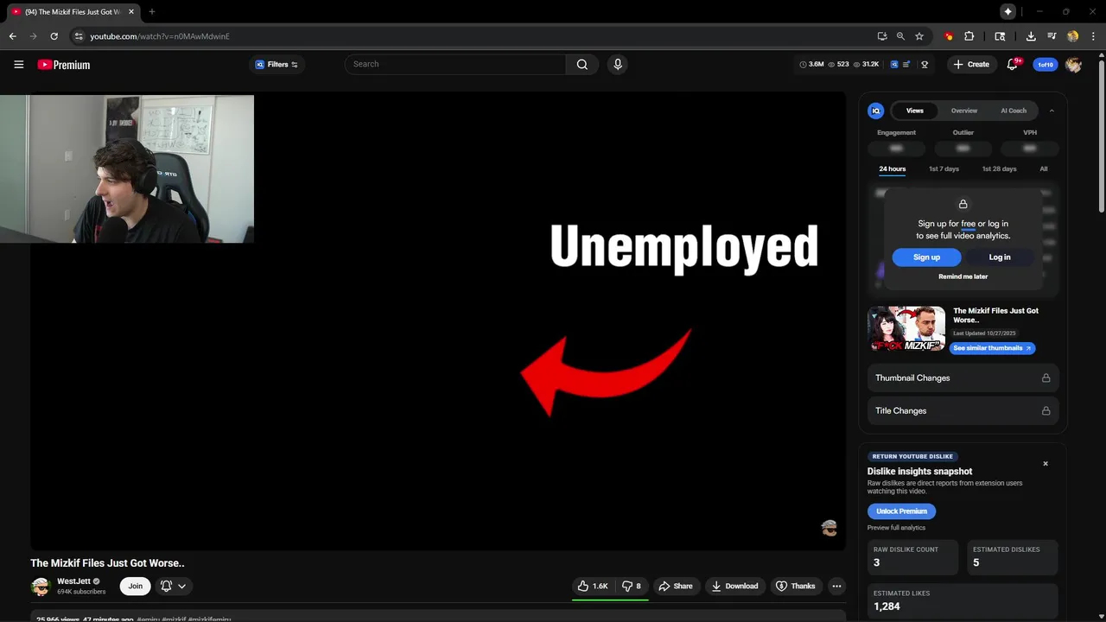Open Chrome three-dot menu
Viewport: 1106px width, 622px height.
coord(1093,36)
